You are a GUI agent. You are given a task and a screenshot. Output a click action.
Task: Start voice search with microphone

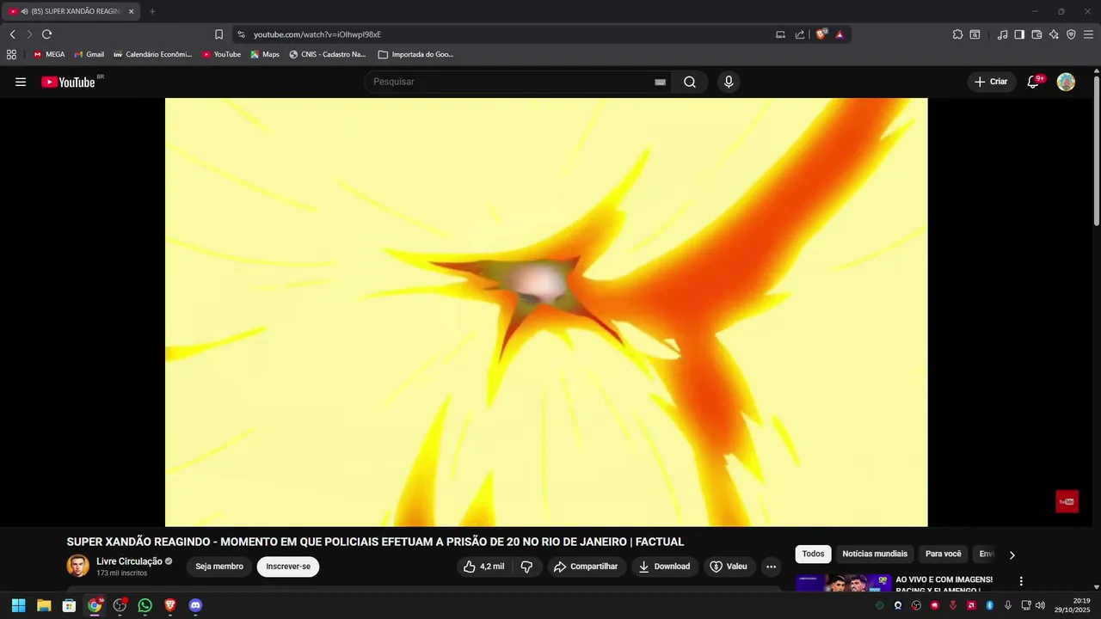click(x=729, y=82)
